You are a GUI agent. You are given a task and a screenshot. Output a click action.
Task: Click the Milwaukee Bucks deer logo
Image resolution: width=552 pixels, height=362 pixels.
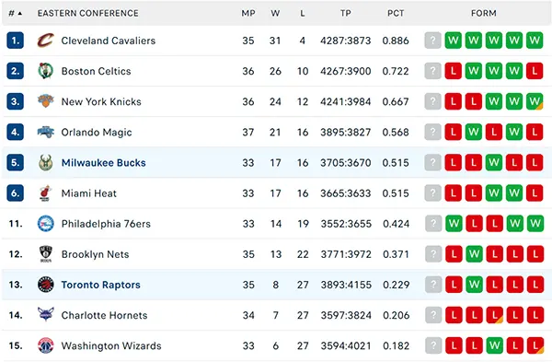click(45, 162)
